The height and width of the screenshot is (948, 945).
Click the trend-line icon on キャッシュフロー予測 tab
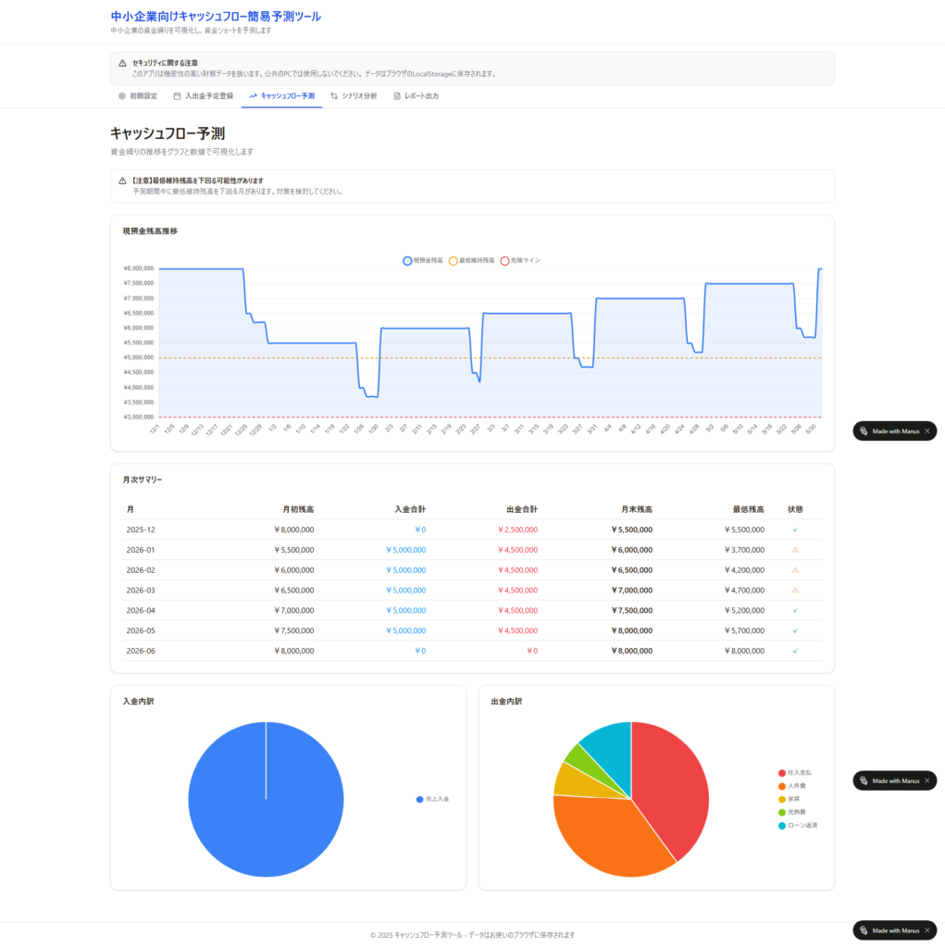[253, 96]
